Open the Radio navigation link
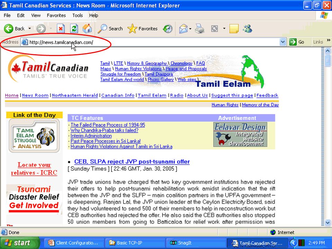The width and height of the screenshot is (332, 249). (x=177, y=95)
